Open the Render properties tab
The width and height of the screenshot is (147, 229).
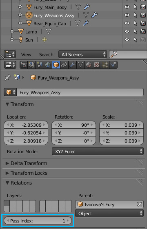(24, 65)
